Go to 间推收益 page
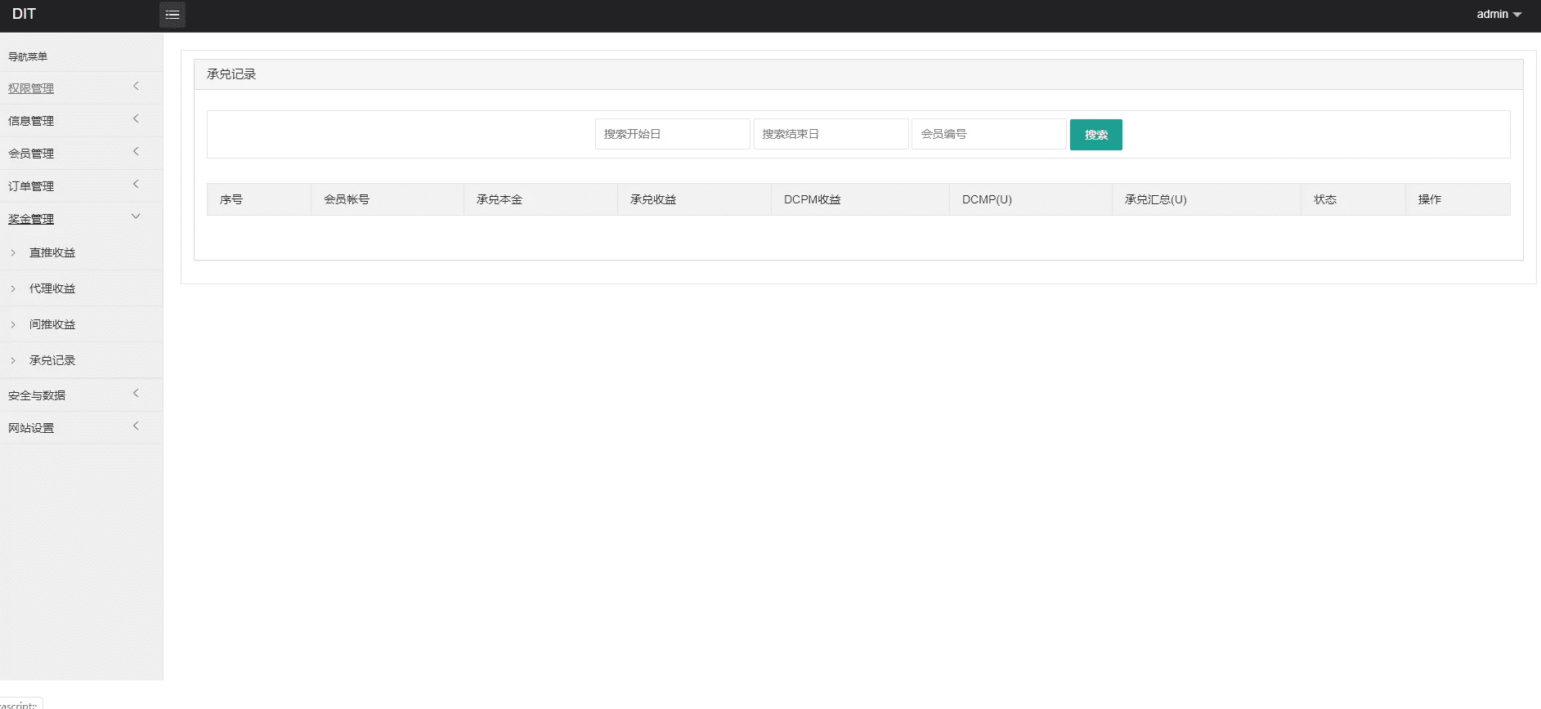The width and height of the screenshot is (1541, 709). pyautogui.click(x=52, y=325)
